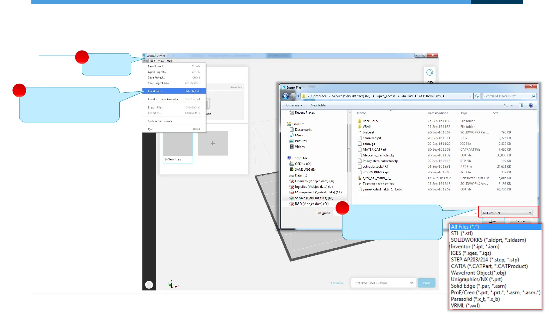Click the change view icon

(506, 105)
